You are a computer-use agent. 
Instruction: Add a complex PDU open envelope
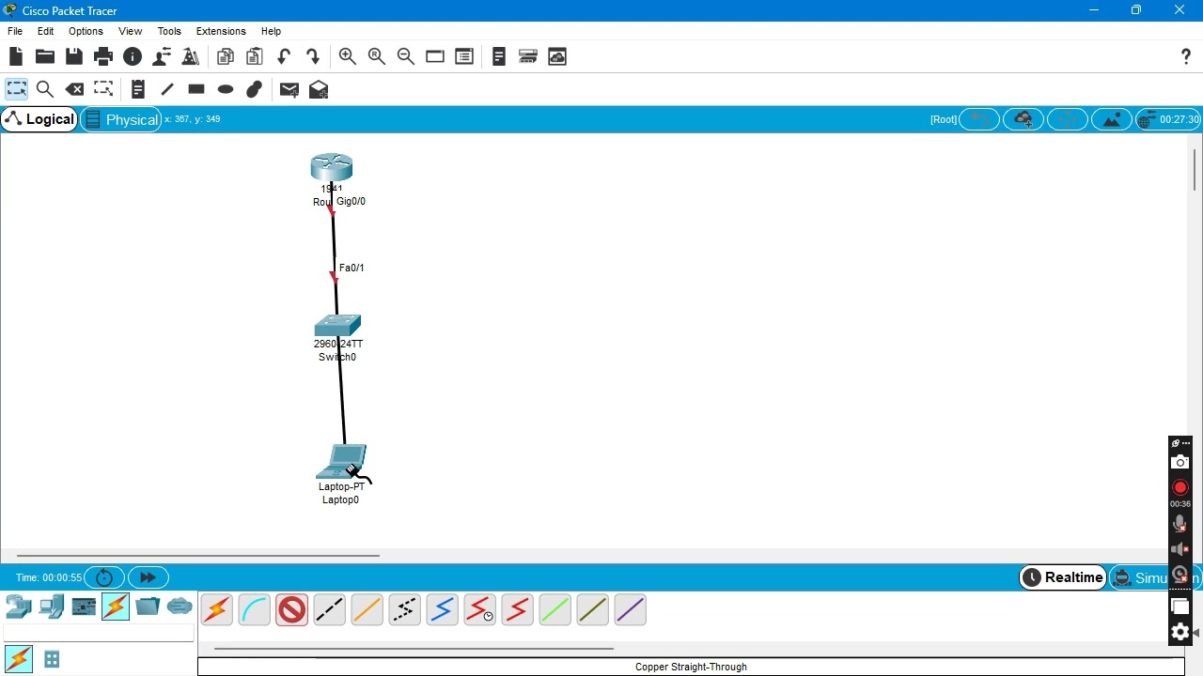[319, 89]
